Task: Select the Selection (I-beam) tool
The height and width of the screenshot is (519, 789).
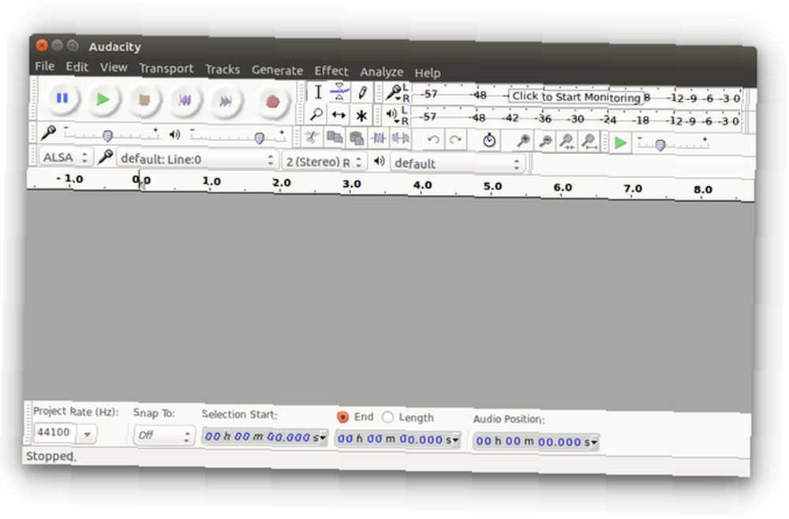Action: click(318, 92)
